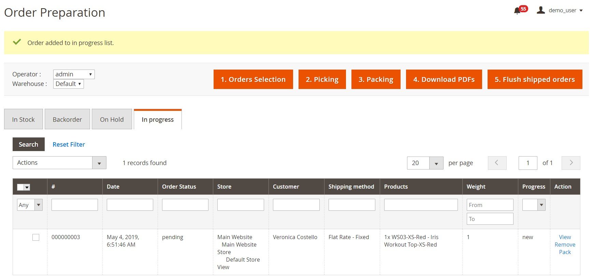Focus the Customer filter field
The width and height of the screenshot is (593, 280).
click(296, 205)
